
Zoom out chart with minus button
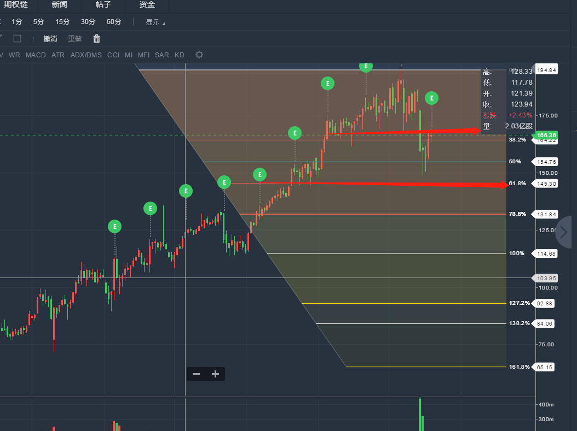click(196, 374)
